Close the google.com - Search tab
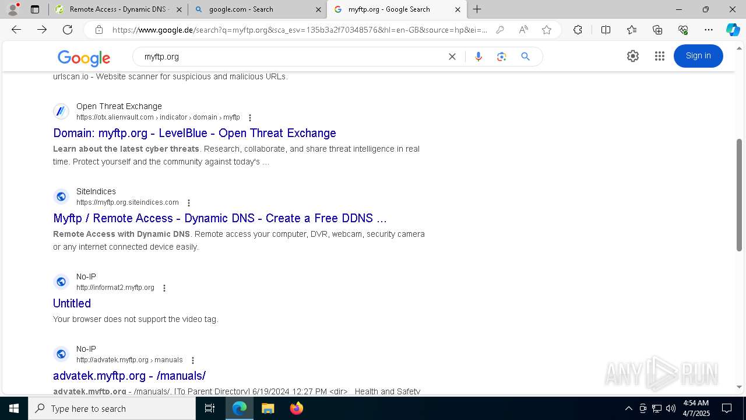The height and width of the screenshot is (420, 746). 318,9
